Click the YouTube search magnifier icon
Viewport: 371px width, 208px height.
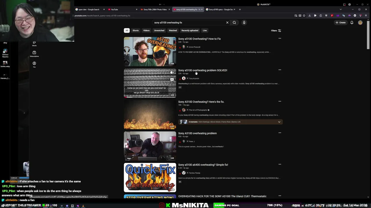point(234,23)
